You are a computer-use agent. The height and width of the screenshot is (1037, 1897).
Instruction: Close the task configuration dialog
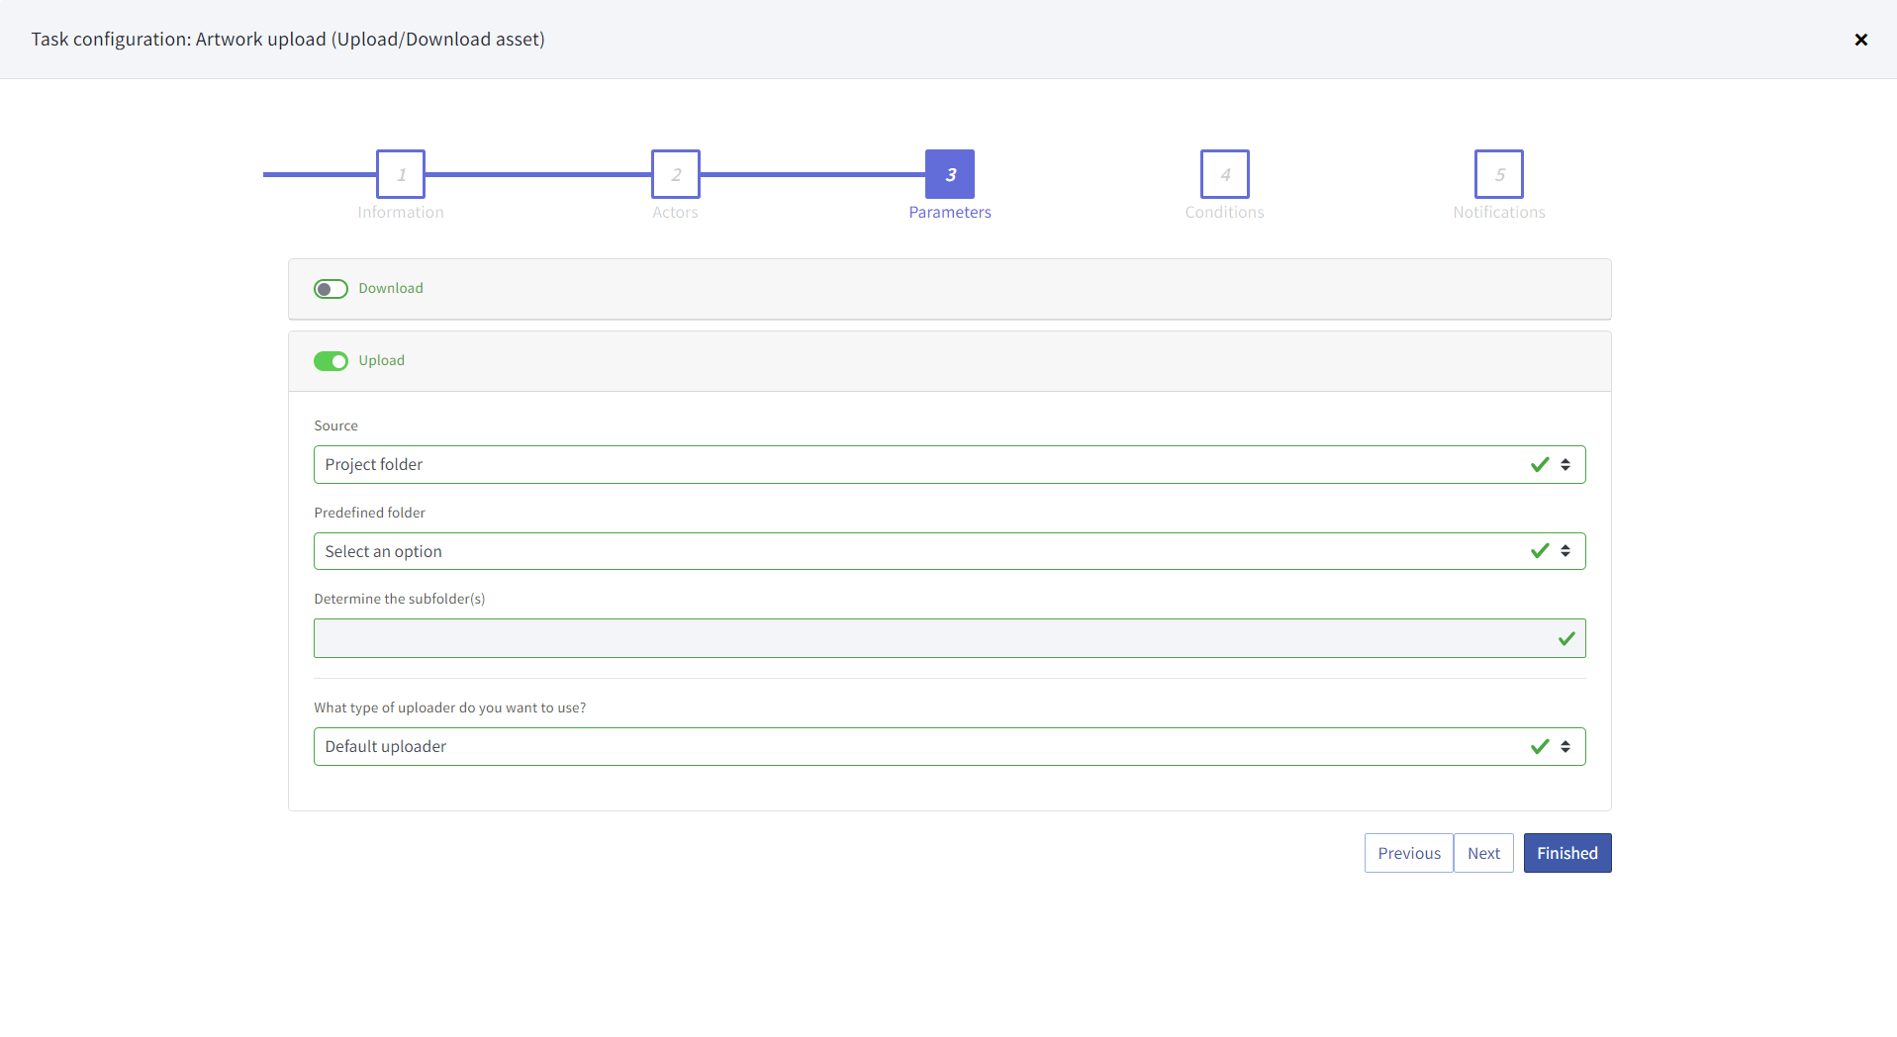1860,40
